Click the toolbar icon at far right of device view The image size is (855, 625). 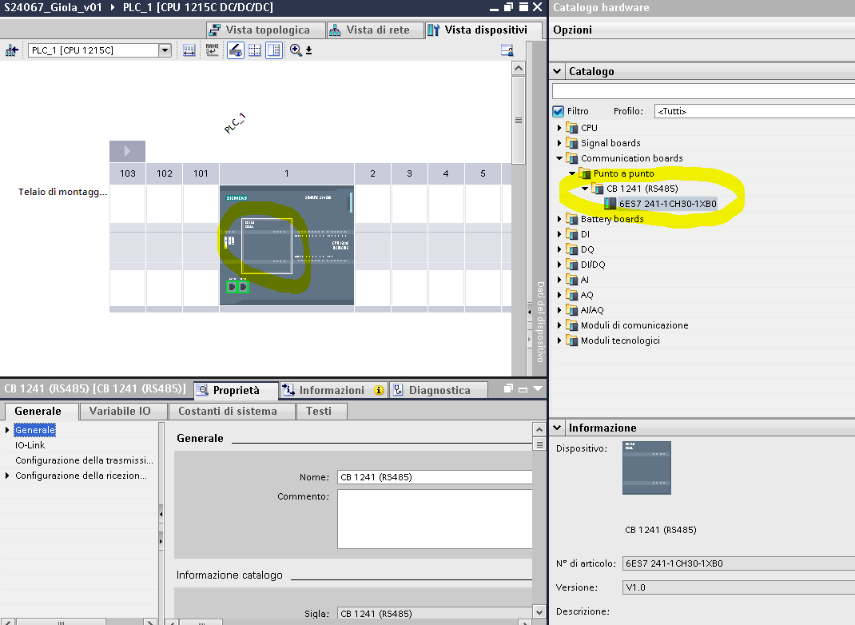pos(506,50)
